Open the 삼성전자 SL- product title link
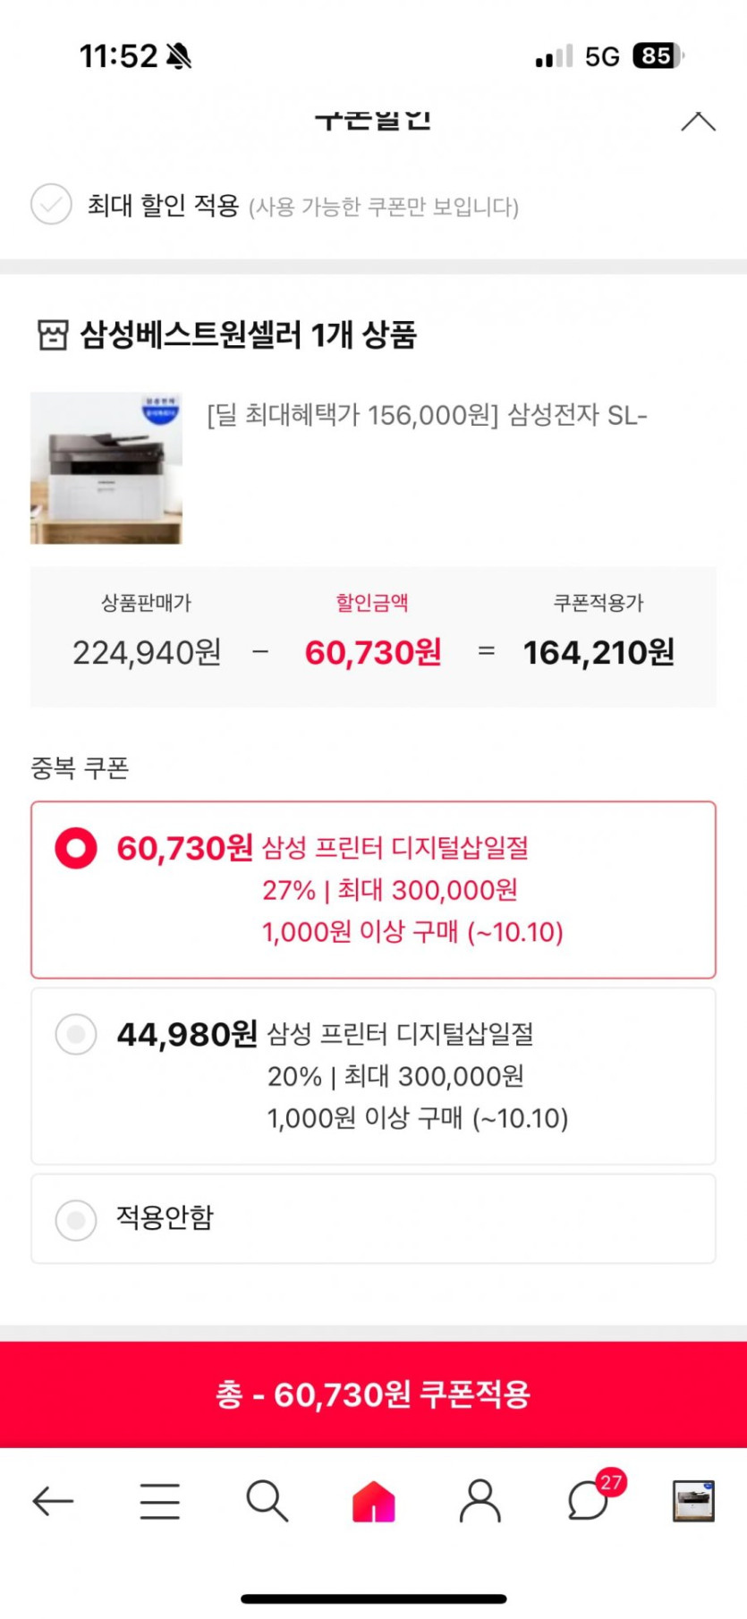Screen dimensions: 747x1619 [427, 416]
